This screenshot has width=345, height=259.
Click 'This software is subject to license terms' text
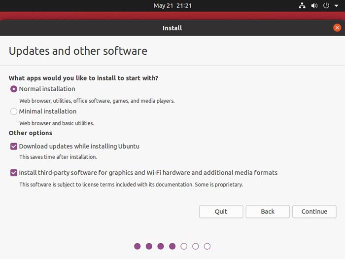(131, 185)
